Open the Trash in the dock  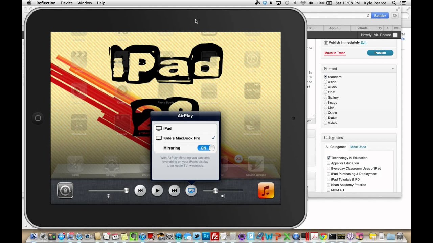[x=400, y=236]
